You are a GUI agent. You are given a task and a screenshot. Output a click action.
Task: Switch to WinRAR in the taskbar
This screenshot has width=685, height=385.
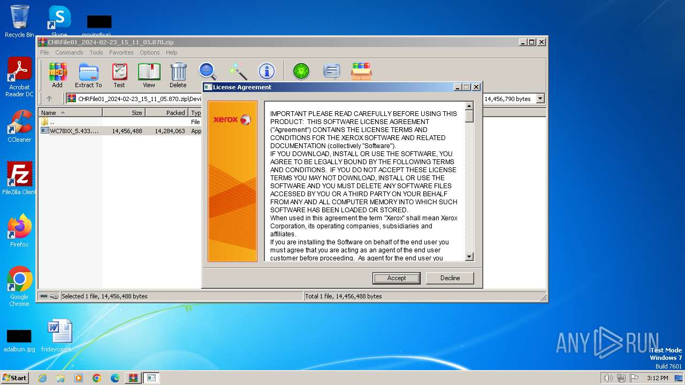pos(133,378)
